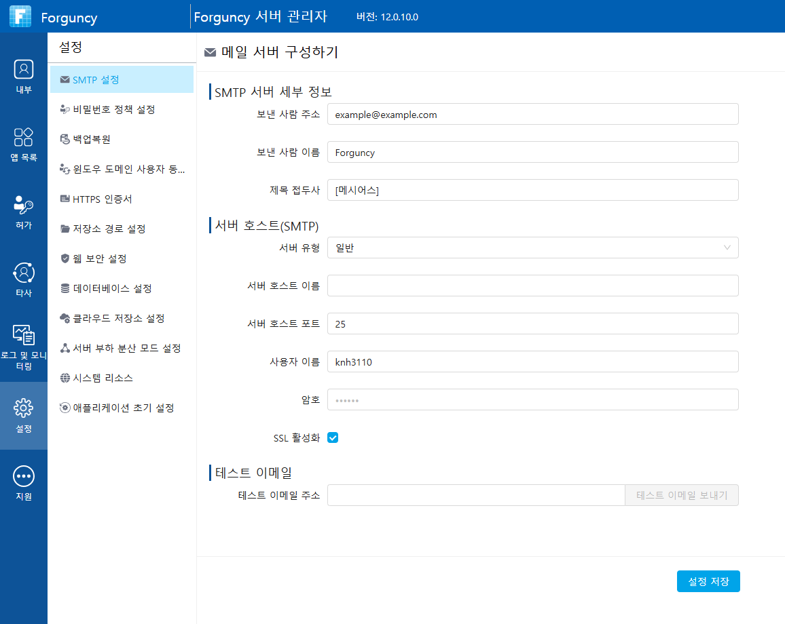Open the 서버 유형 dropdown

point(532,248)
